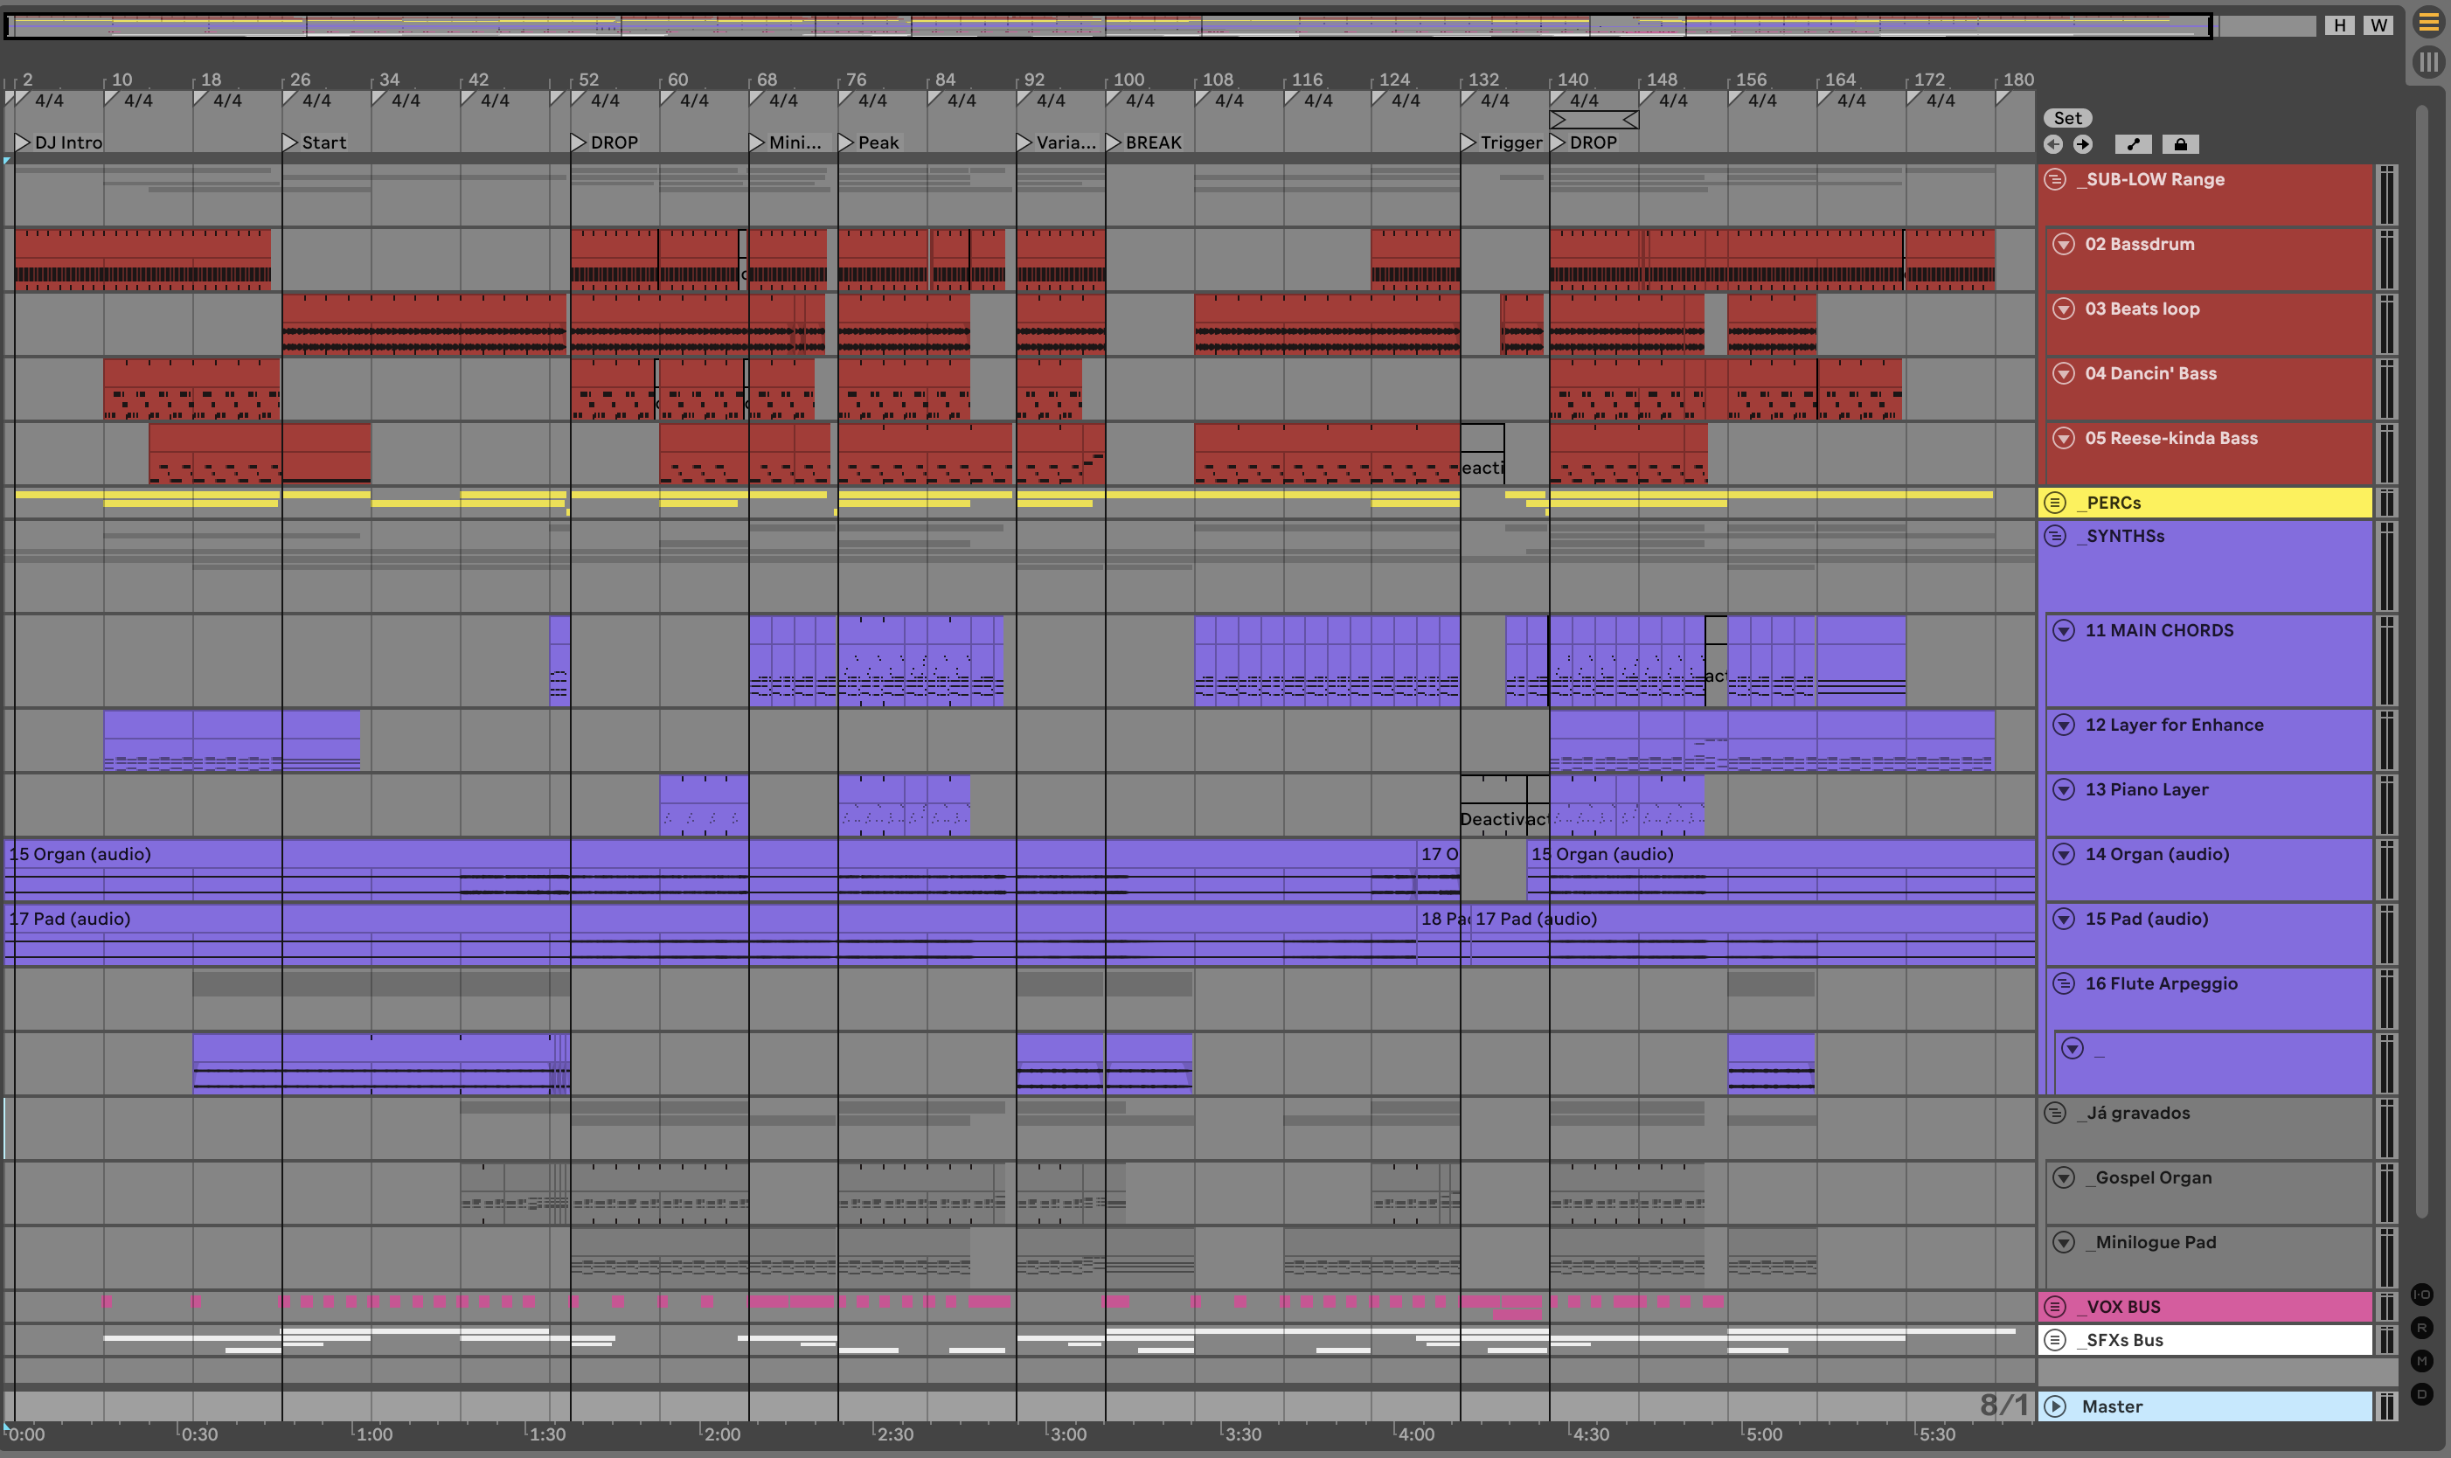Jump to previous locator arrow
Image resolution: width=2451 pixels, height=1458 pixels.
coord(2053,144)
